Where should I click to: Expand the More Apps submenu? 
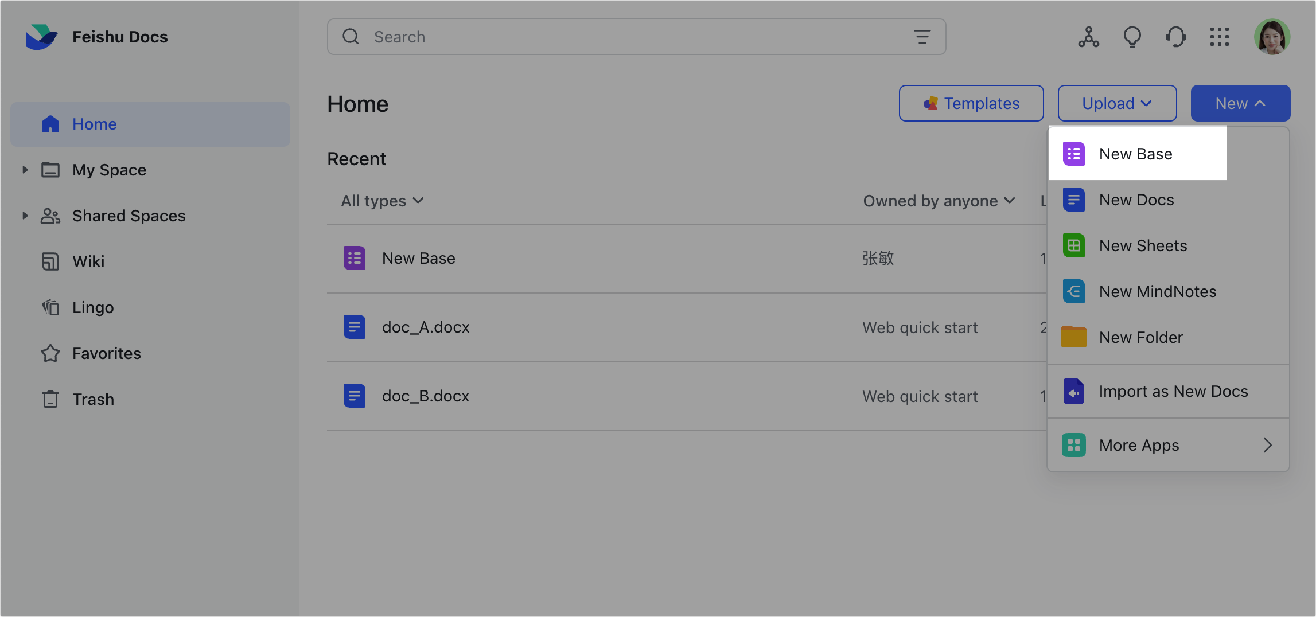[1168, 445]
